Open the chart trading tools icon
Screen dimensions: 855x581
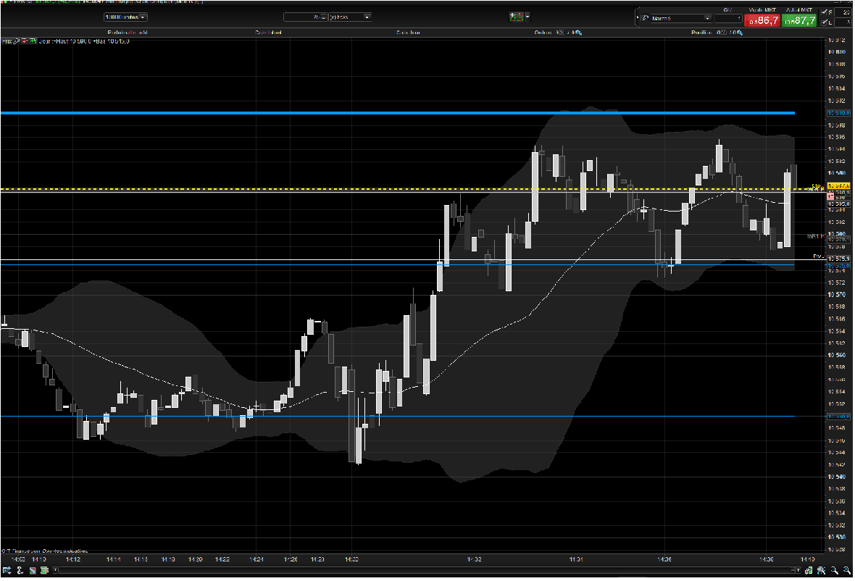[x=515, y=17]
